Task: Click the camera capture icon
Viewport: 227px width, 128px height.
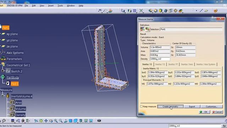Action: [x=99, y=121]
